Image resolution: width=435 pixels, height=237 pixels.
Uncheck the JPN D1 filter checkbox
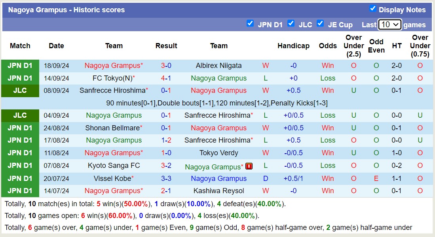pyautogui.click(x=250, y=23)
